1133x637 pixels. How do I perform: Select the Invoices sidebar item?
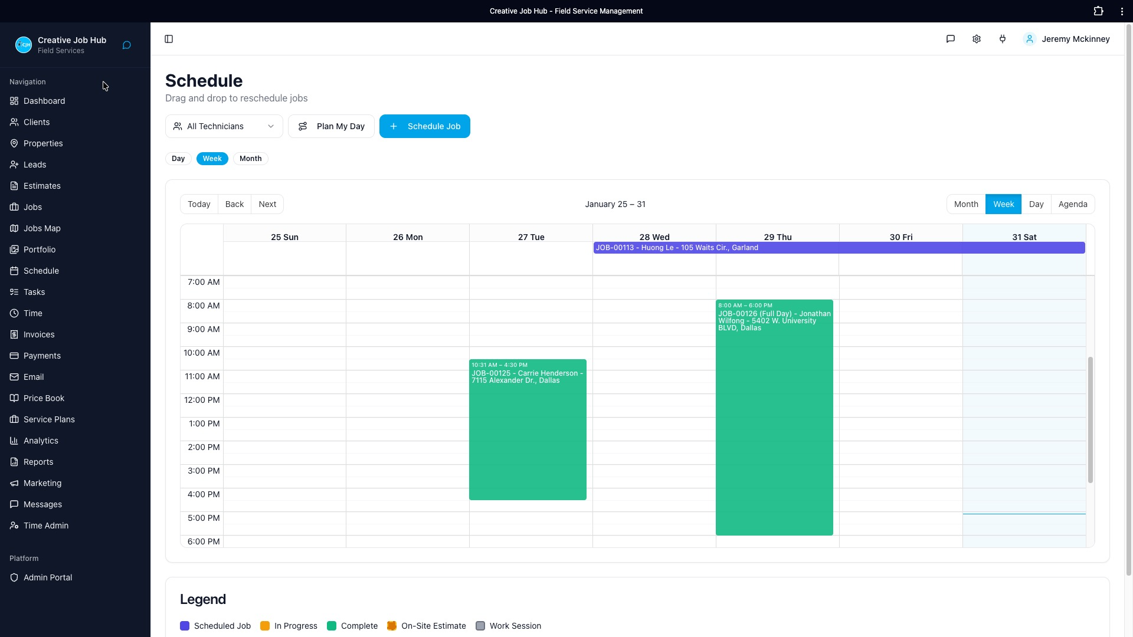pyautogui.click(x=39, y=334)
